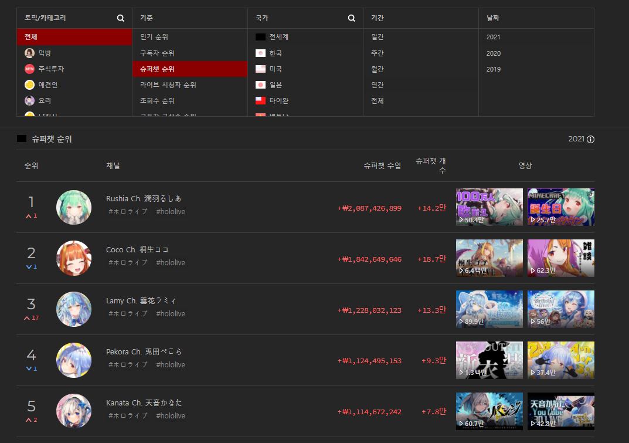
Task: Play Rushia's video with 50.4만 views
Action: [489, 207]
